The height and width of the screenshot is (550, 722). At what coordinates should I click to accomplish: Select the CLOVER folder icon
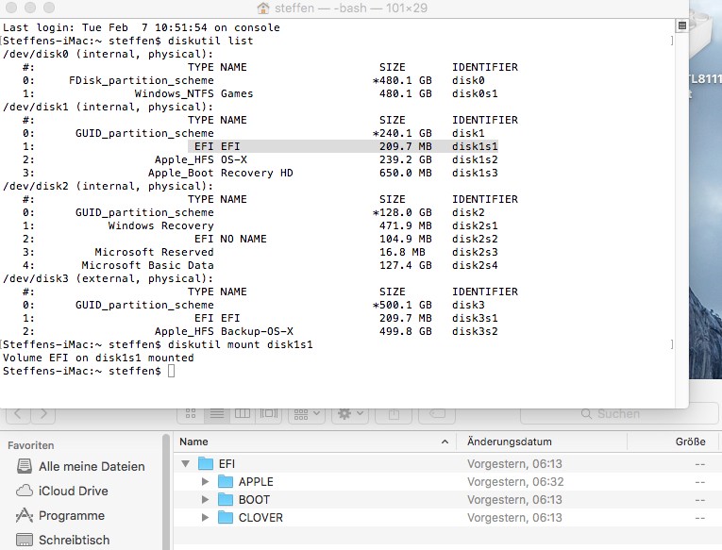tap(226, 517)
